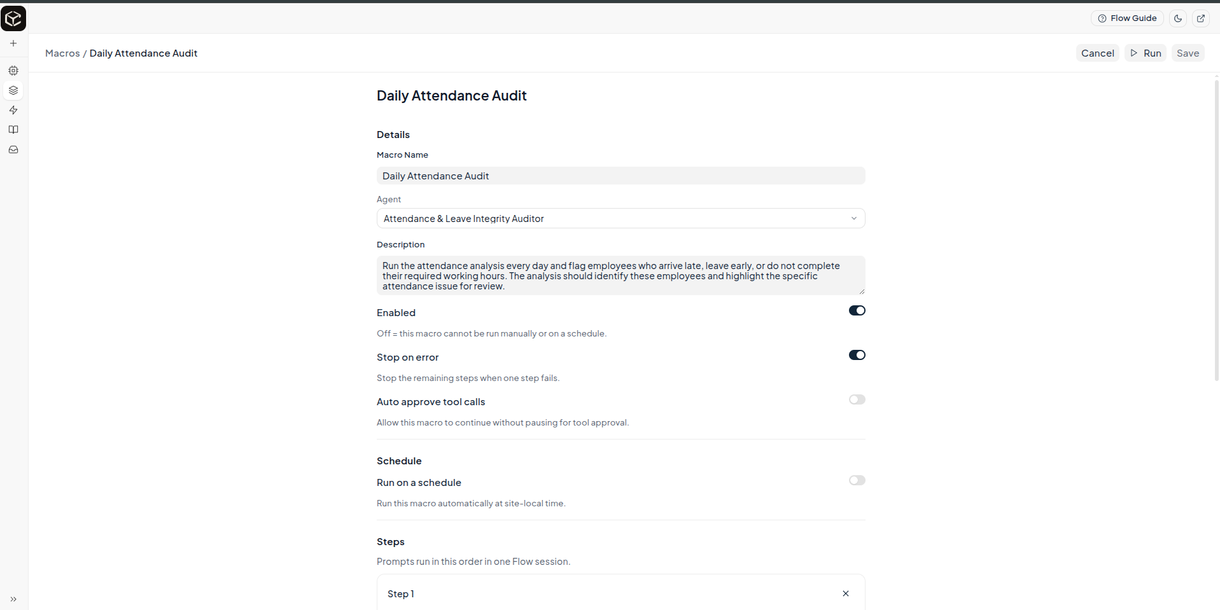Viewport: 1220px width, 610px height.
Task: Click the cube app logo icon
Action: [x=13, y=18]
